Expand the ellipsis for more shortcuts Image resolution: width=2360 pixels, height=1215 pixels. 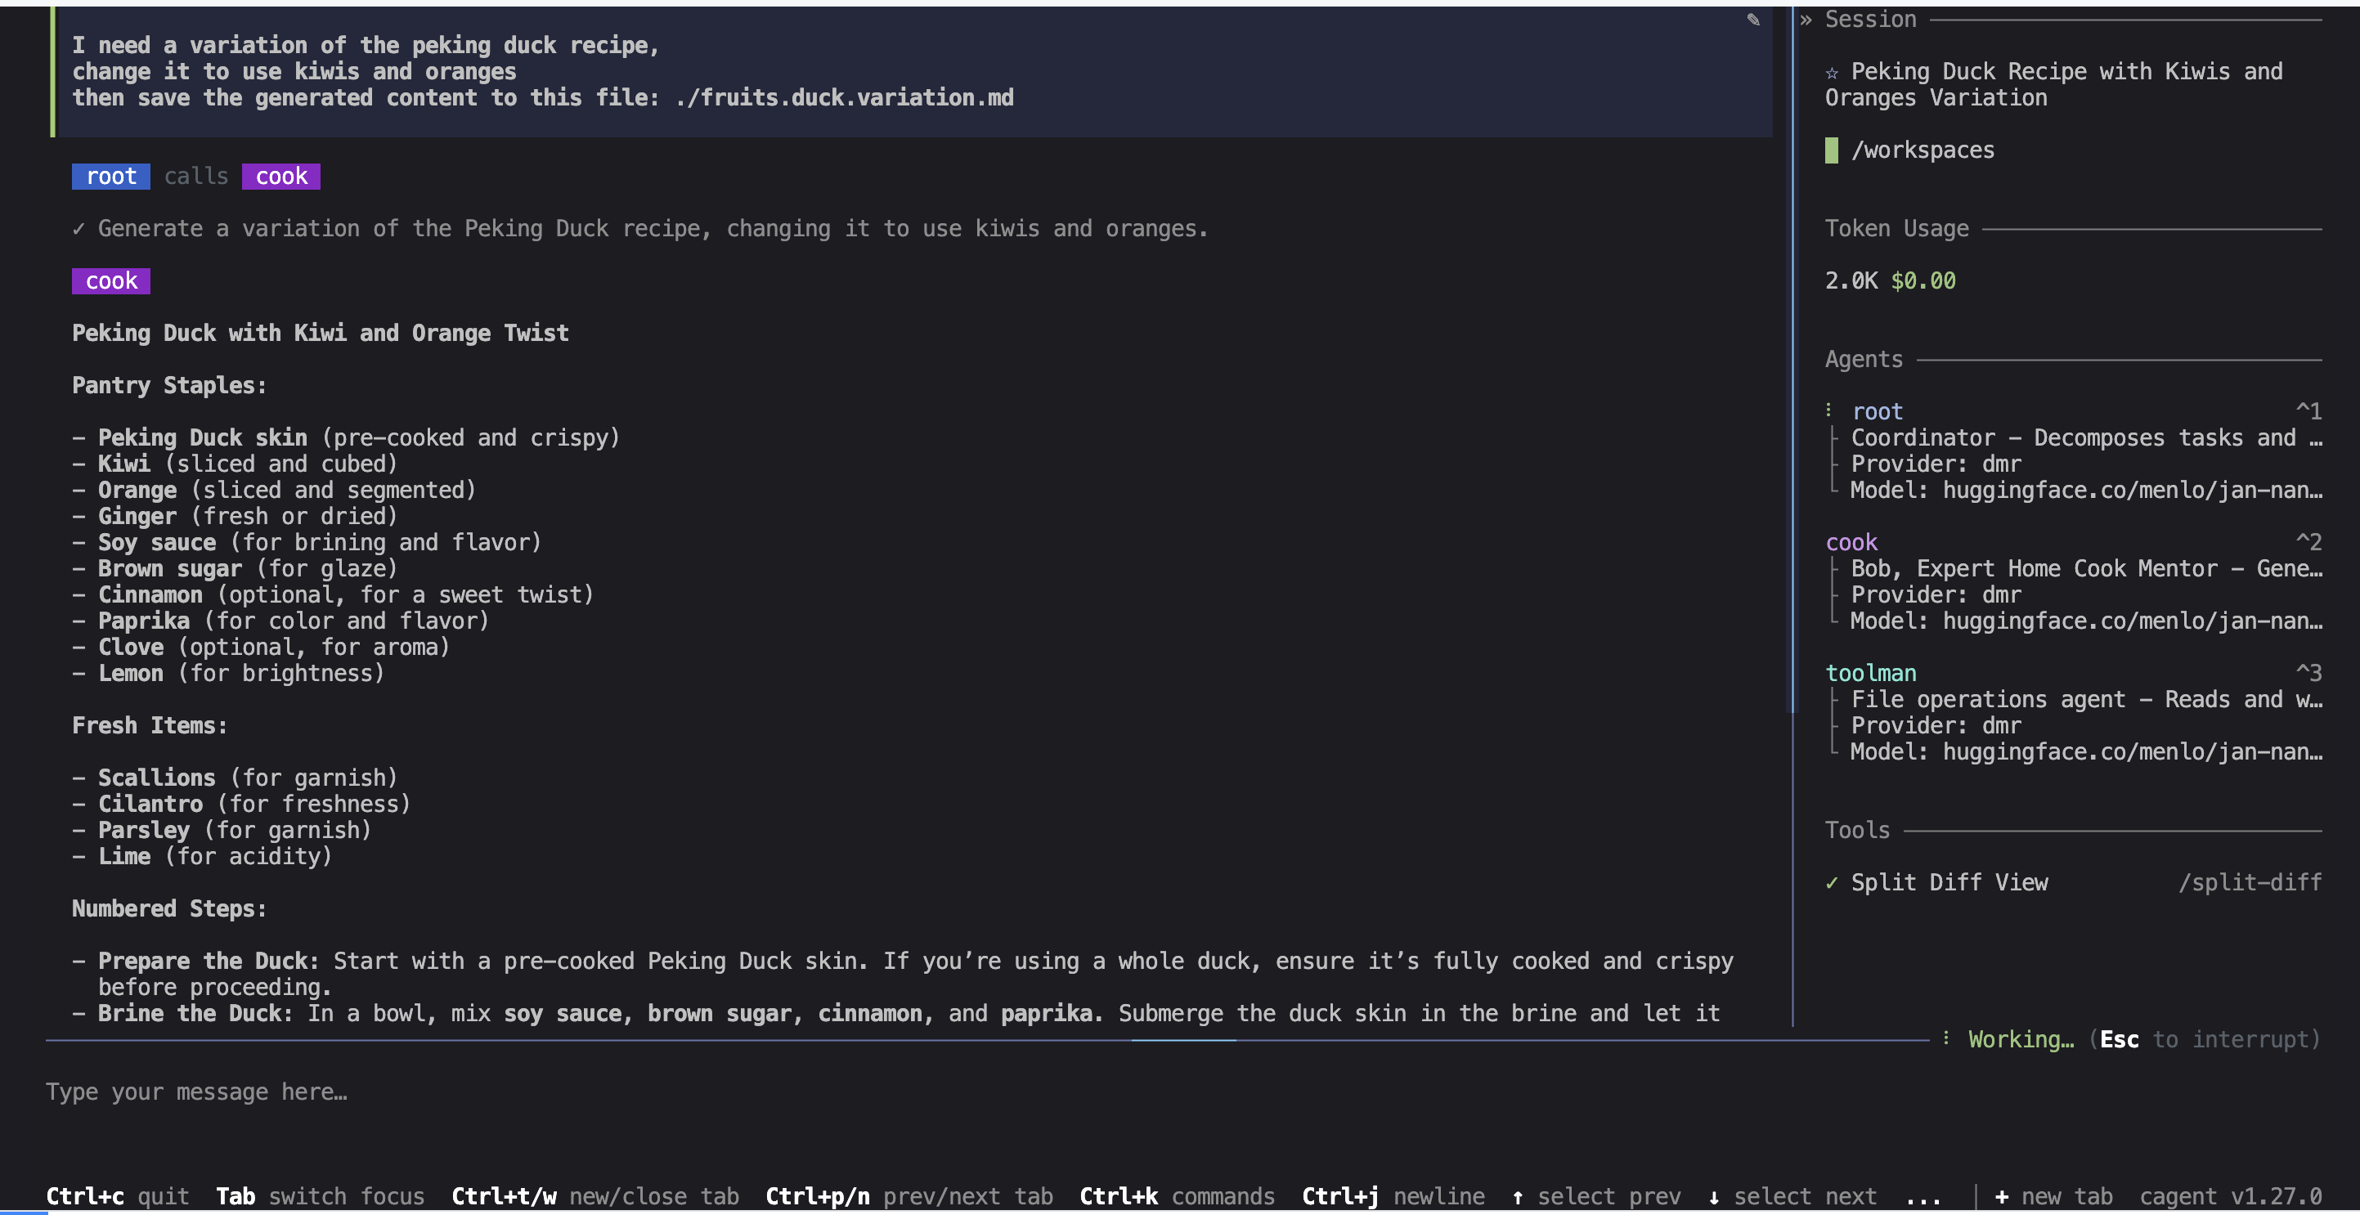1922,1195
